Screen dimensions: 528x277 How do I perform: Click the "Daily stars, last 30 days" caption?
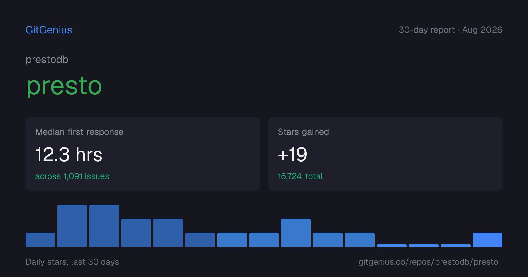pos(72,262)
